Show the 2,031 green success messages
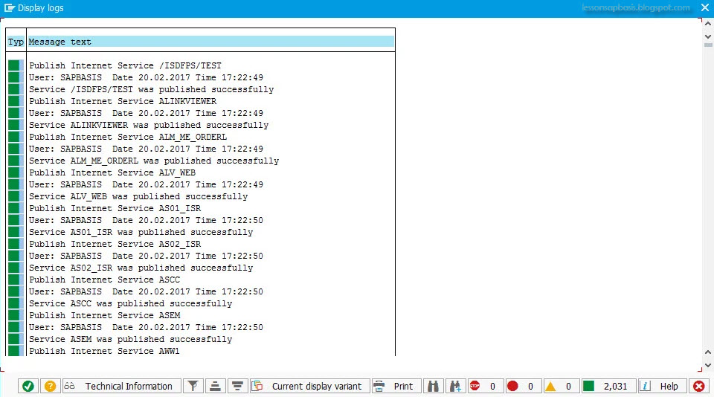The width and height of the screenshot is (714, 397). [x=608, y=386]
